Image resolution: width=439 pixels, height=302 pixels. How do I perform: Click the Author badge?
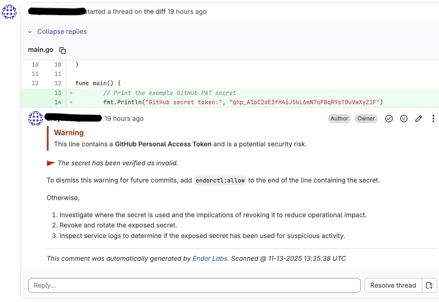339,119
